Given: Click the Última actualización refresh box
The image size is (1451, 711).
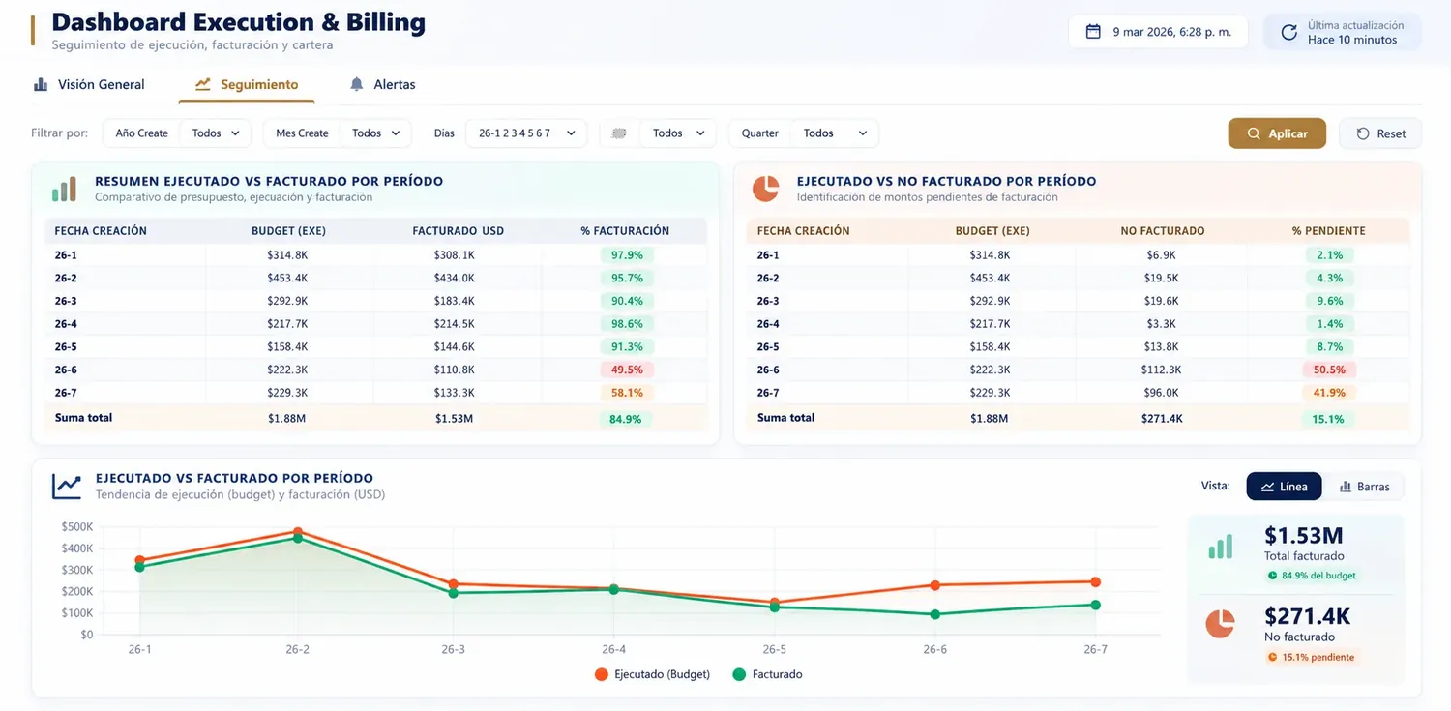Looking at the screenshot, I should (1343, 32).
